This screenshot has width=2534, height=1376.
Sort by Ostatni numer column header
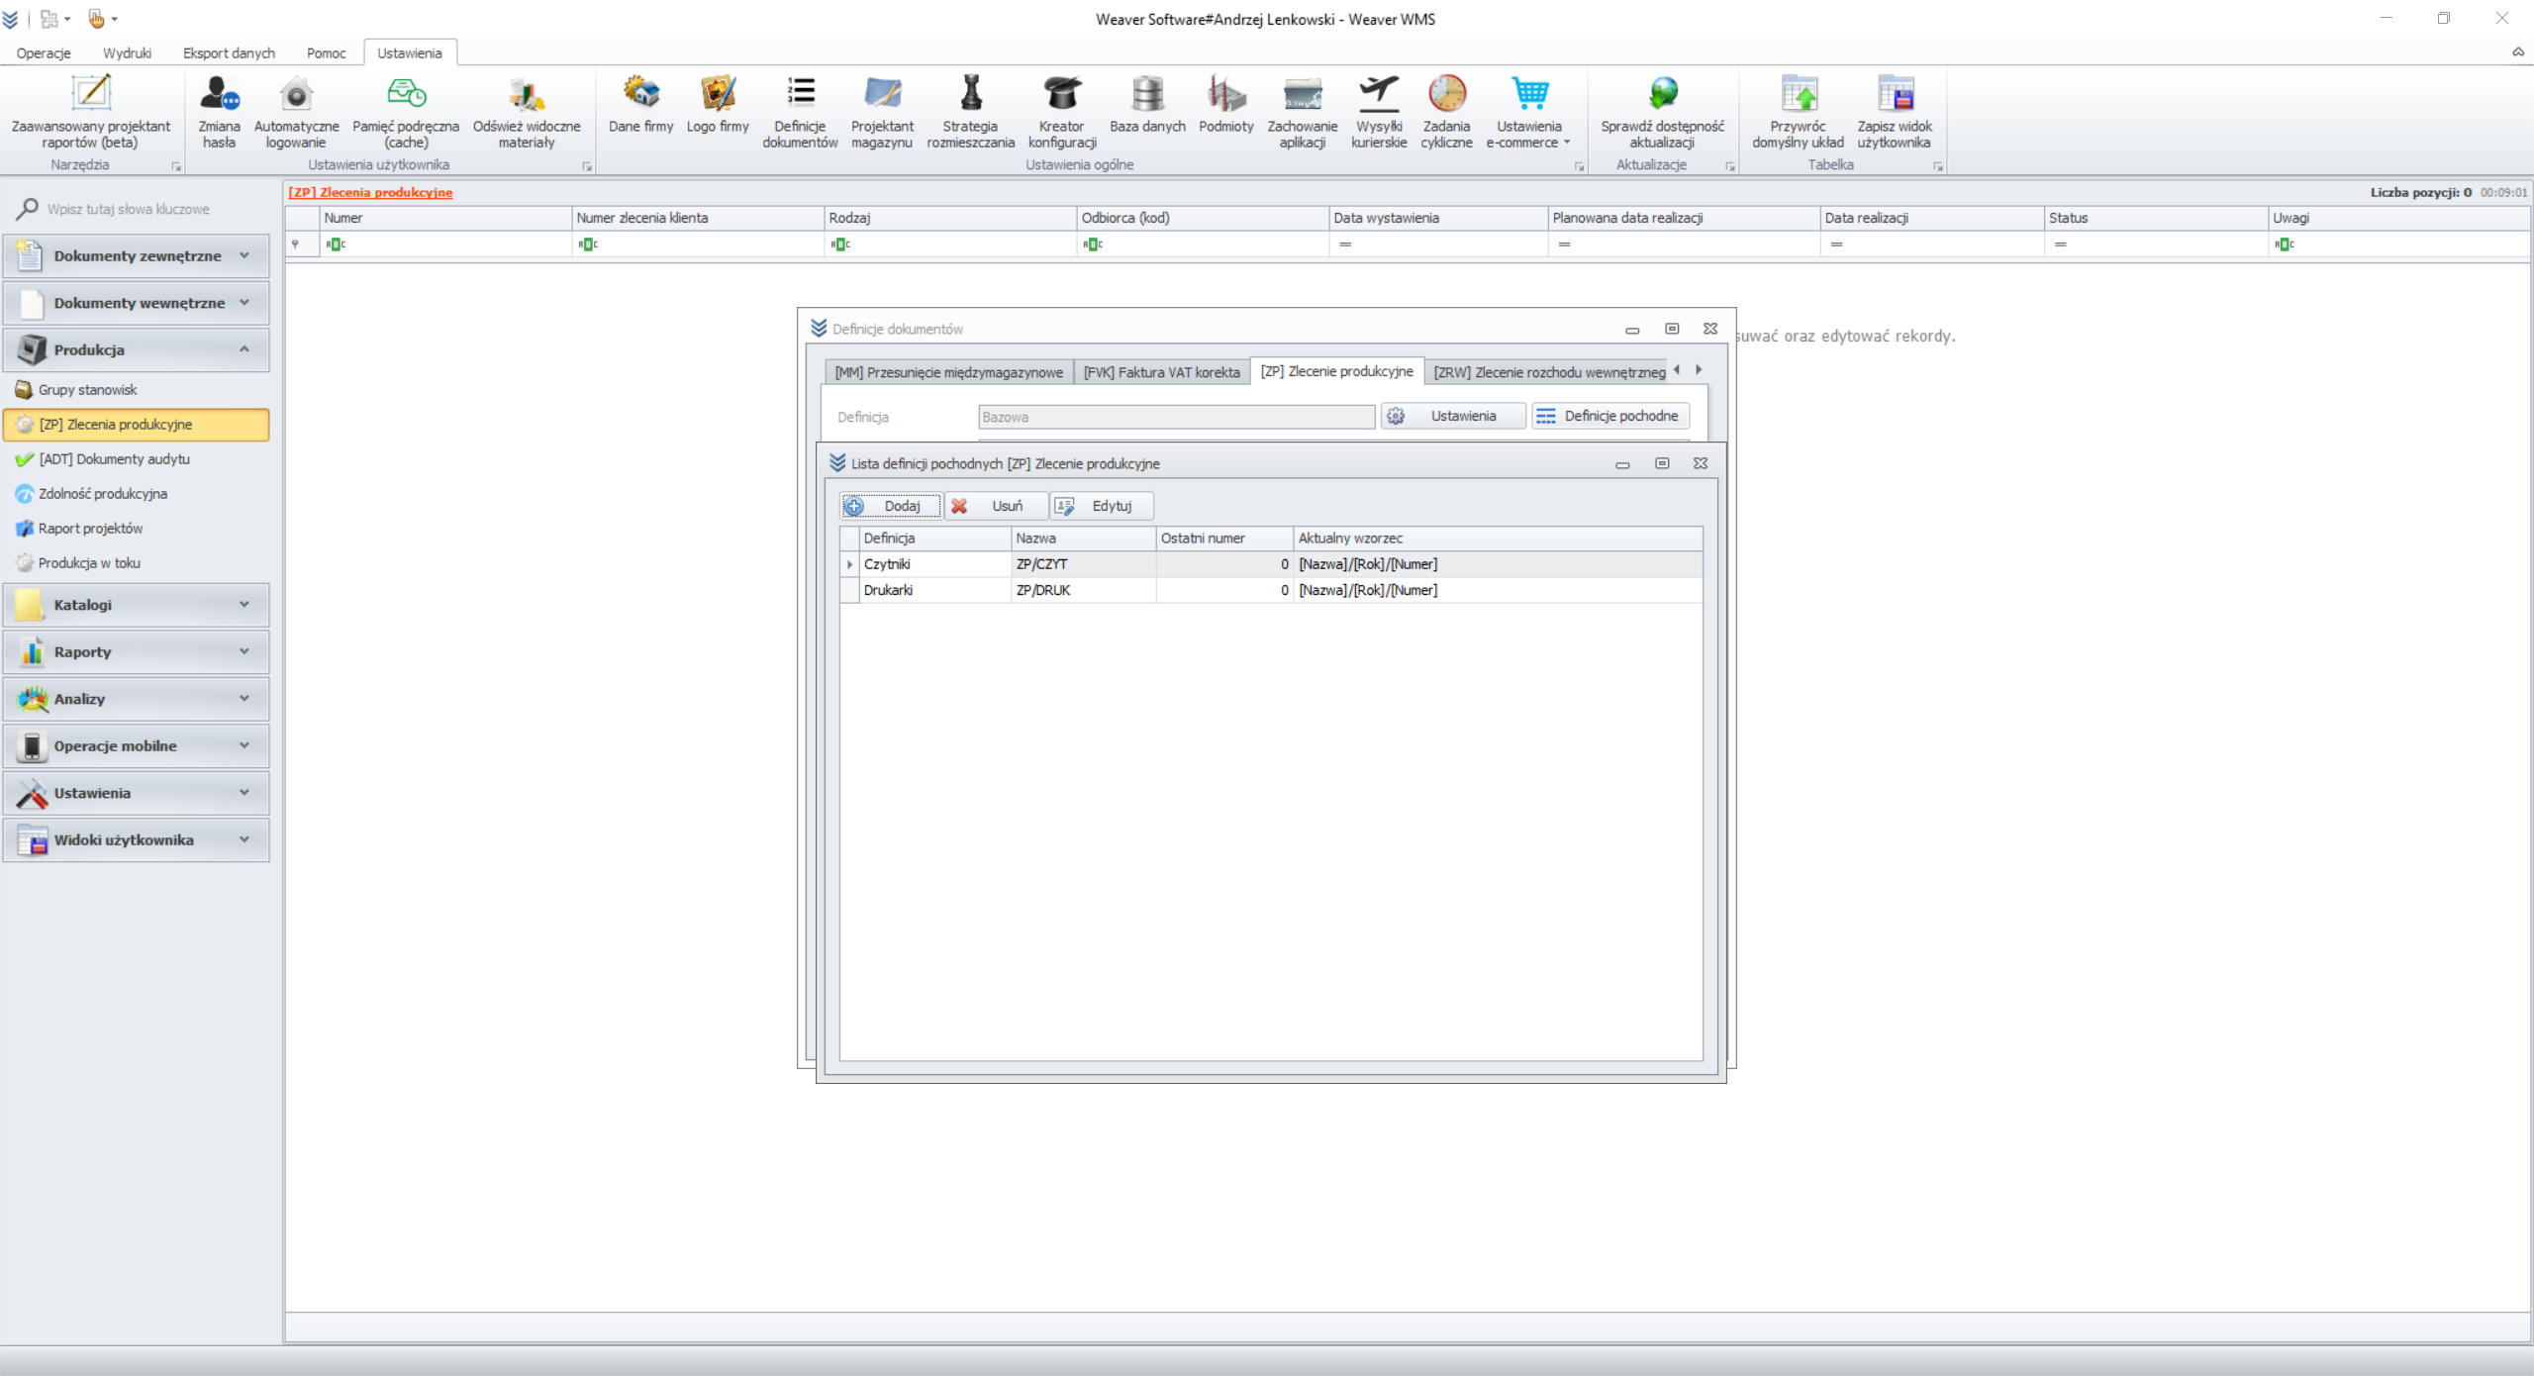(x=1224, y=539)
